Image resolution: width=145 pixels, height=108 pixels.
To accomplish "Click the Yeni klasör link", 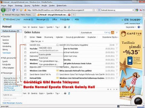I will coord(6,53).
